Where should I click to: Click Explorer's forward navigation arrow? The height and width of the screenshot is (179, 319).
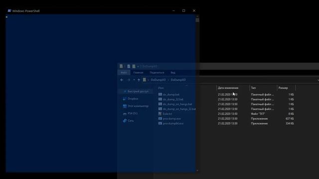pos(129,80)
